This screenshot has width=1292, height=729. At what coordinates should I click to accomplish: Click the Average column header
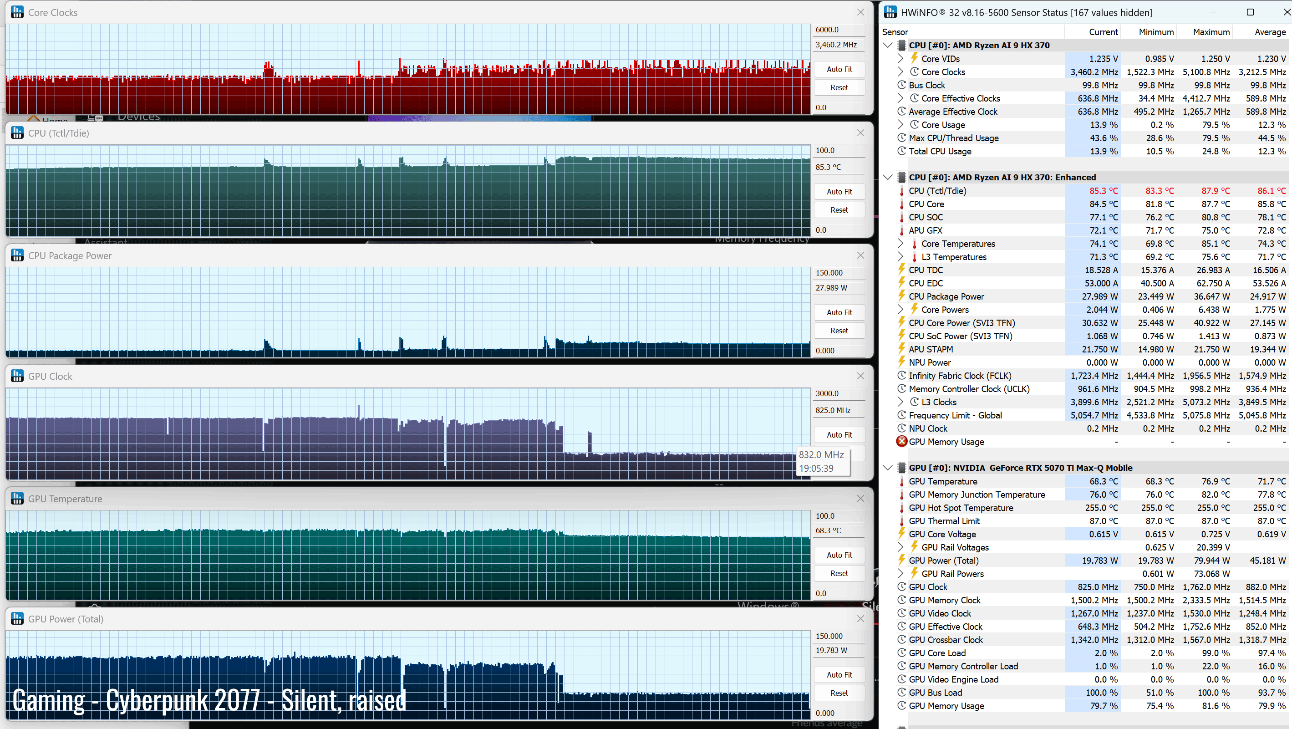pyautogui.click(x=1261, y=31)
